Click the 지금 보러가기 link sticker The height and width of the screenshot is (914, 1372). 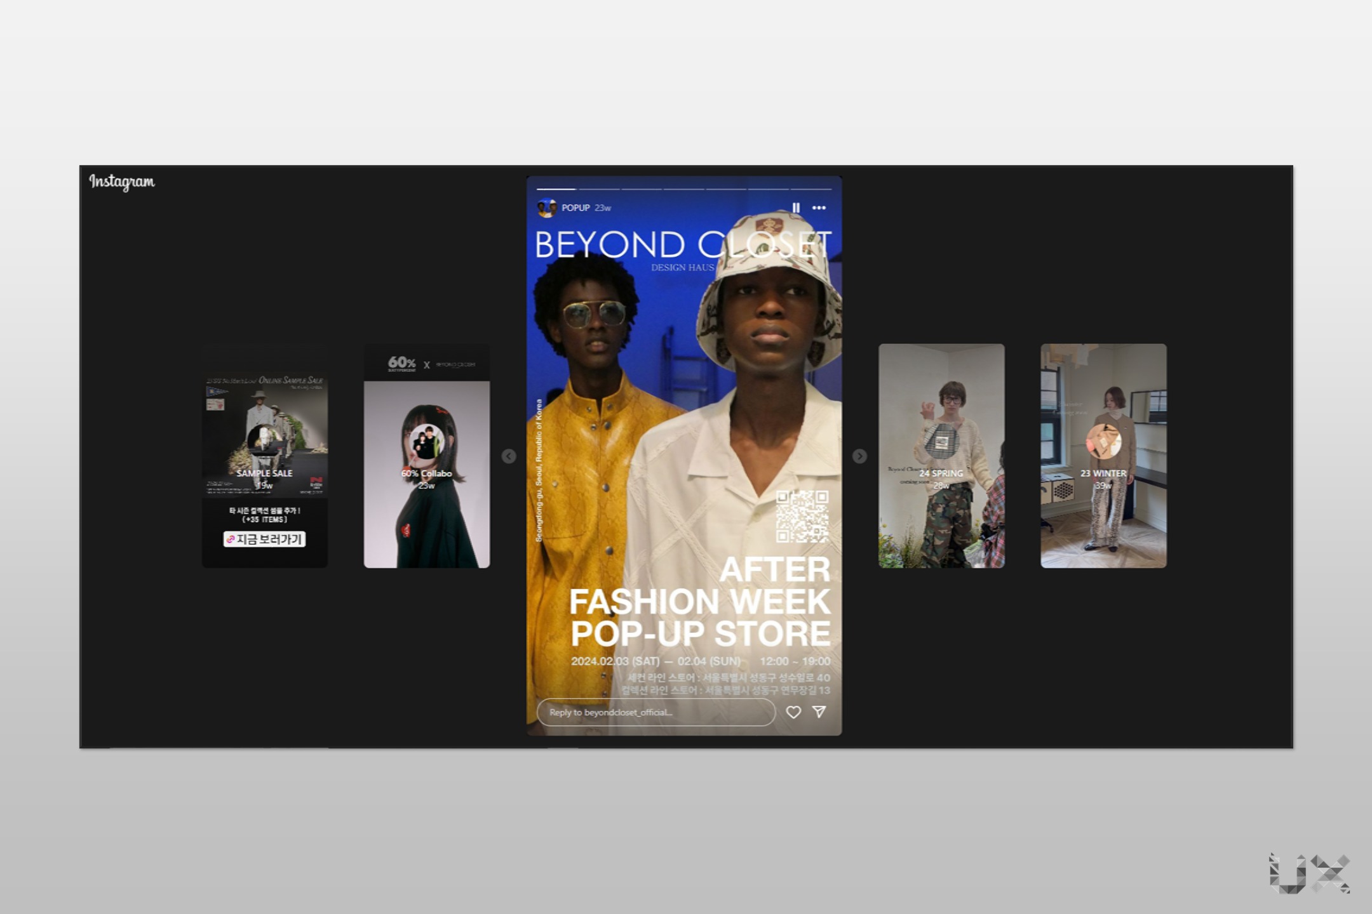tap(265, 539)
